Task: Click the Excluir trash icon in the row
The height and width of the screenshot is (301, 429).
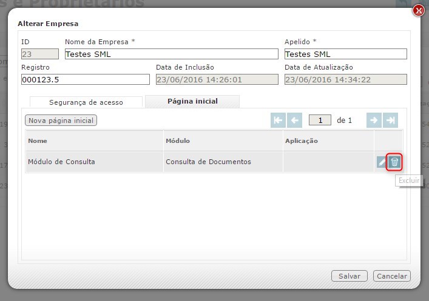Action: pyautogui.click(x=394, y=162)
